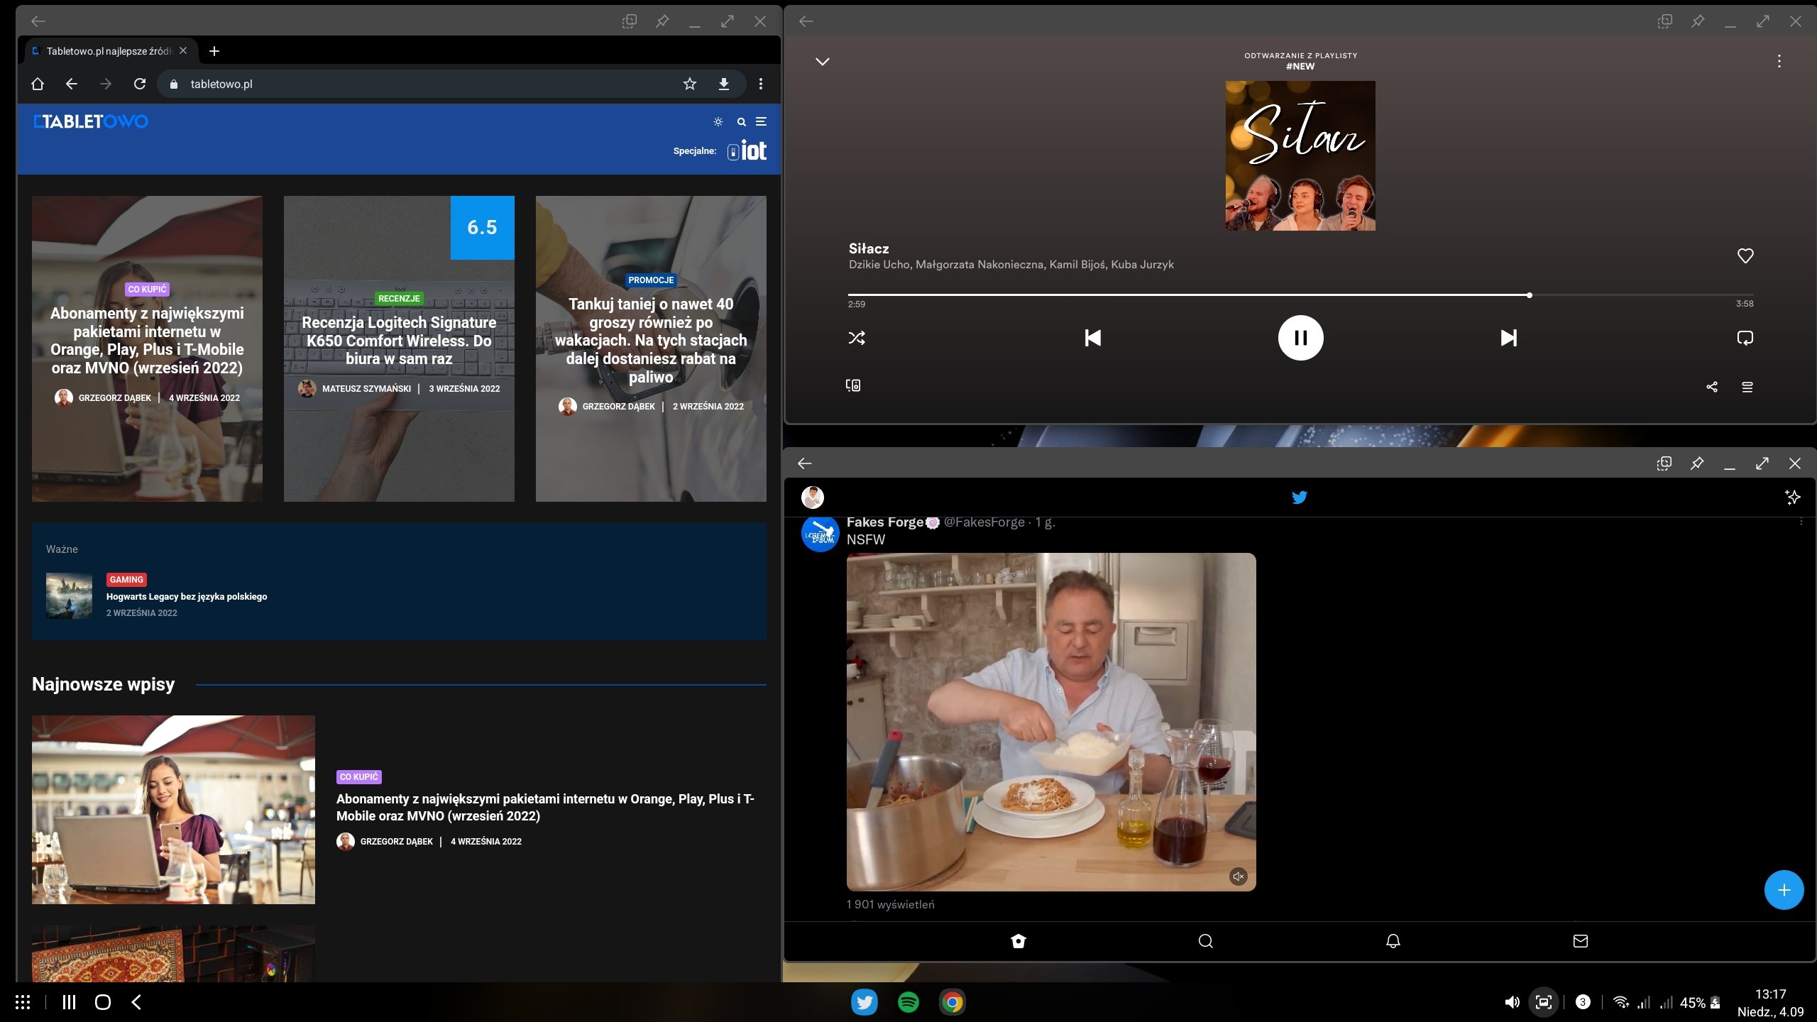1817x1022 pixels.
Task: Collapse the Spotify now playing view
Action: pos(823,62)
